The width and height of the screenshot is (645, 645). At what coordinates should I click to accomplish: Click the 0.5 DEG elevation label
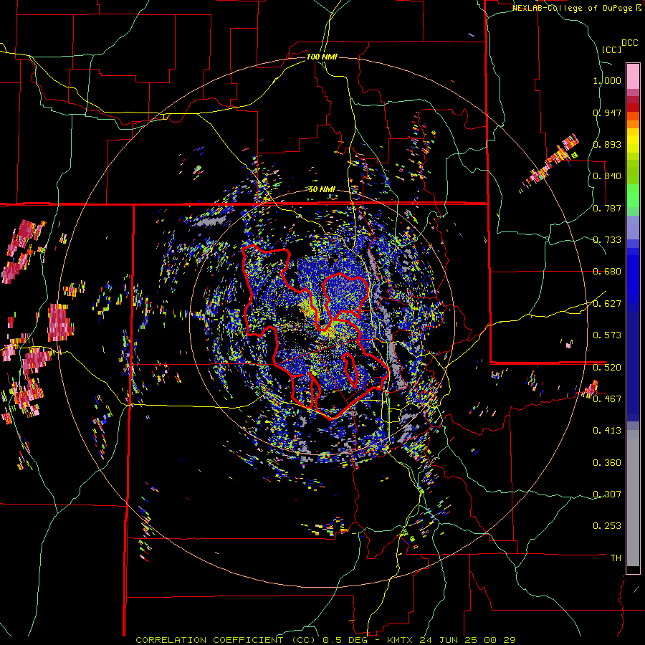point(344,640)
